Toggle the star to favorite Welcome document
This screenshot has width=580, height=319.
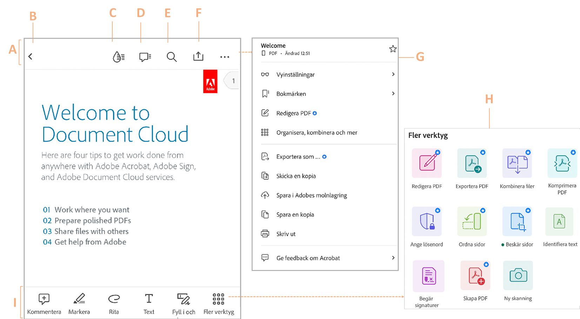point(393,49)
